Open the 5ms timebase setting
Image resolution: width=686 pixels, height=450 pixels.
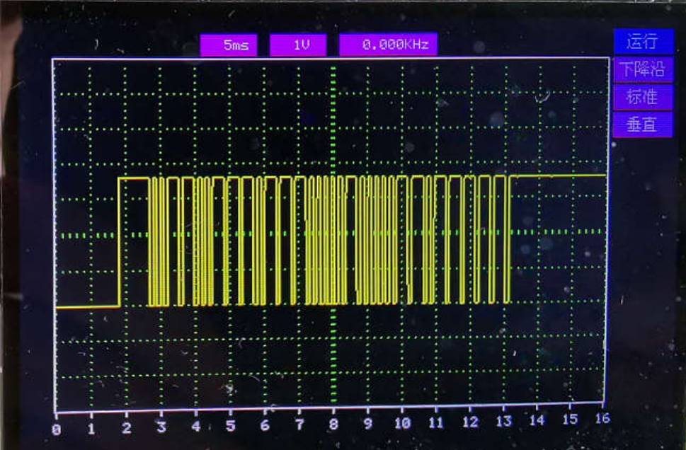coord(228,45)
